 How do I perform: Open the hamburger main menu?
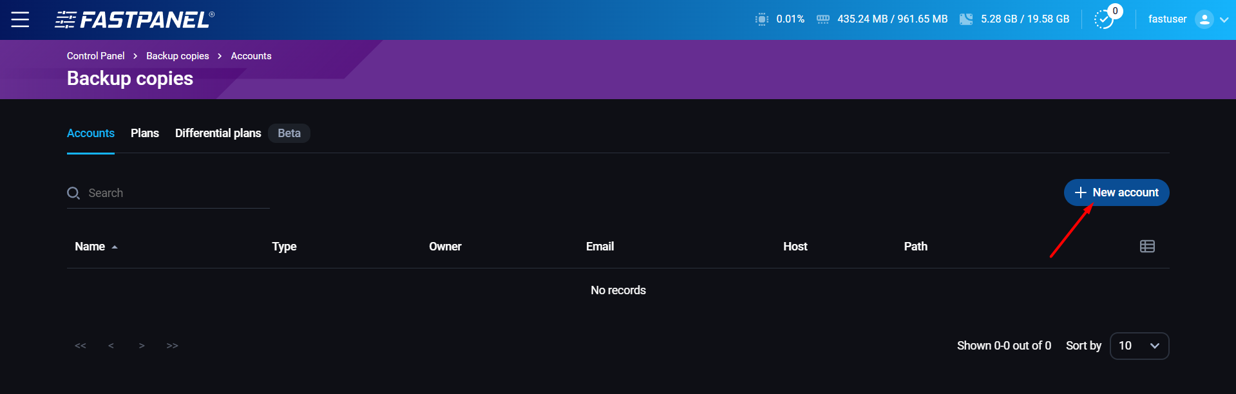point(20,19)
